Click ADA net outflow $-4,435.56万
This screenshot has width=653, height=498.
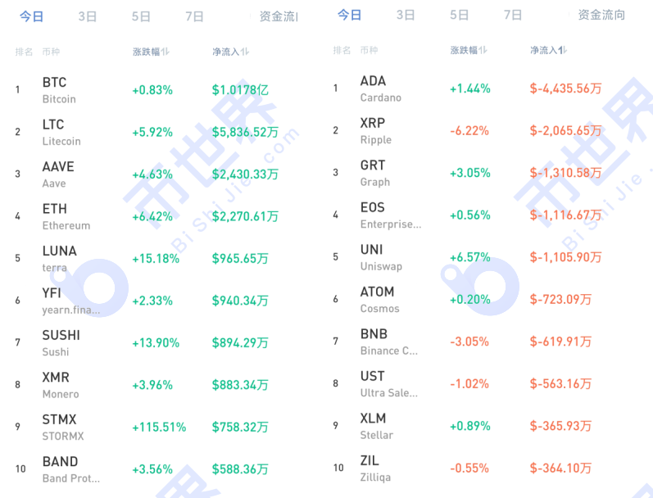pos(565,88)
